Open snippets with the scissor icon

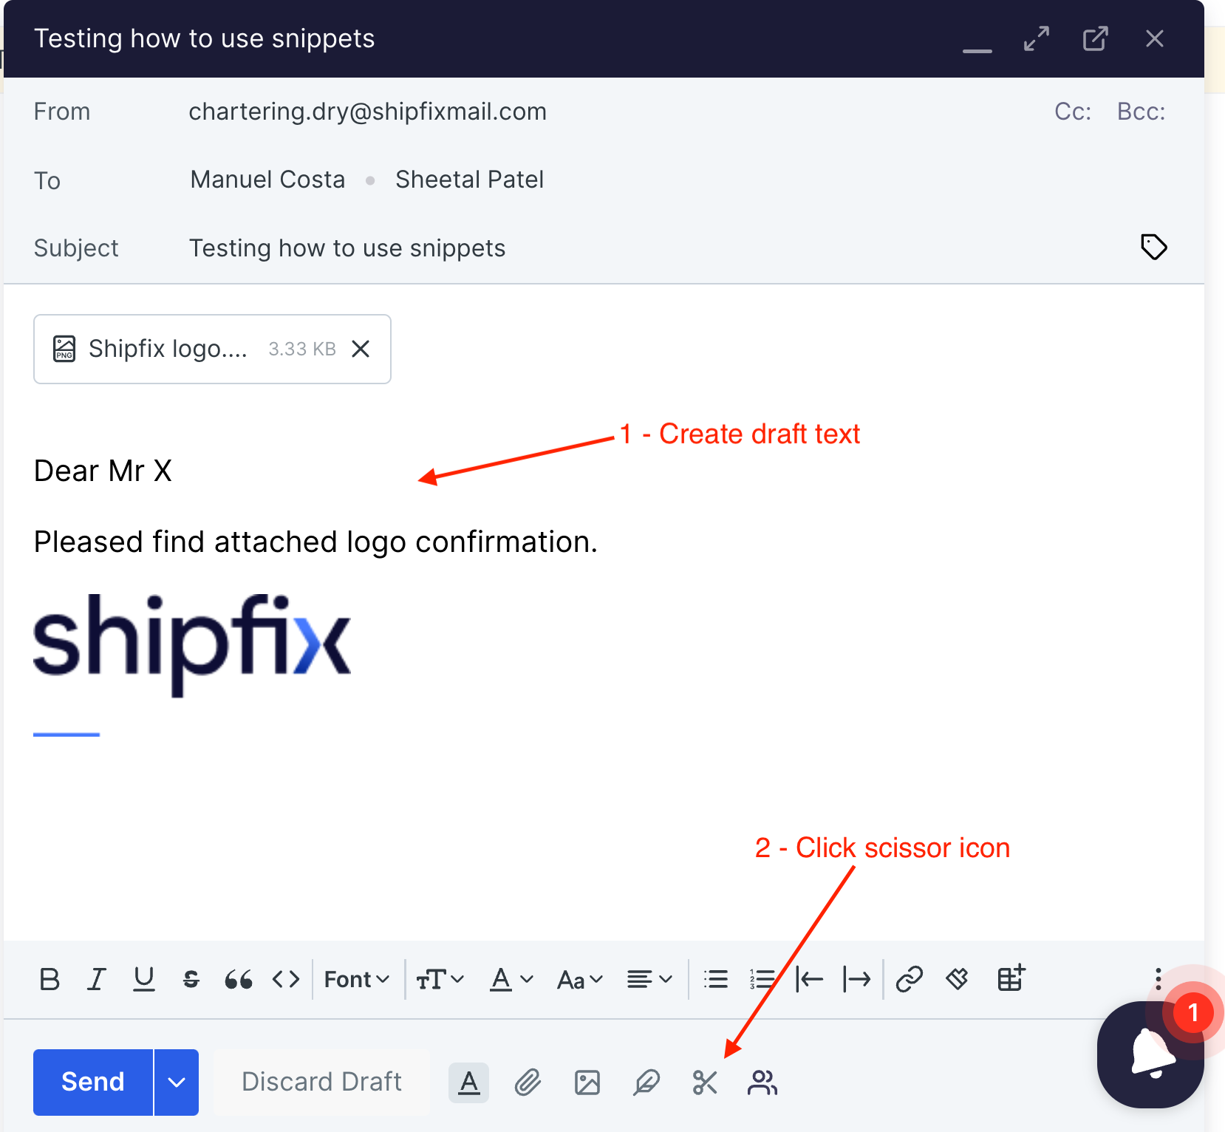pos(706,1082)
